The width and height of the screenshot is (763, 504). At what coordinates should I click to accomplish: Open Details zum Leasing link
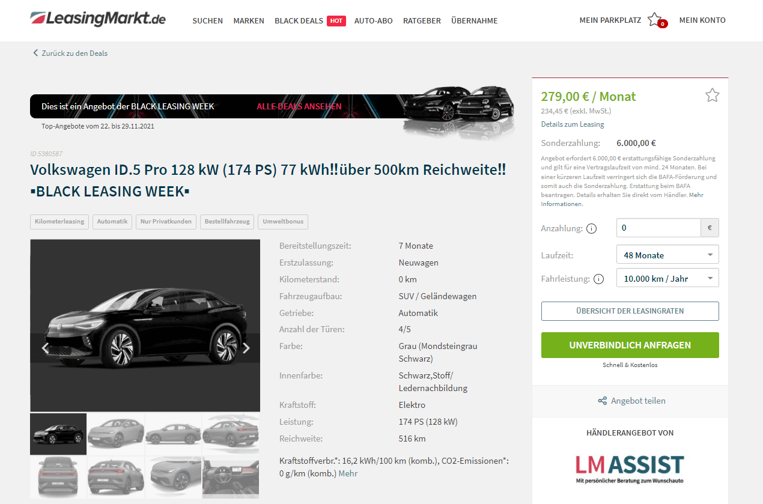click(573, 124)
